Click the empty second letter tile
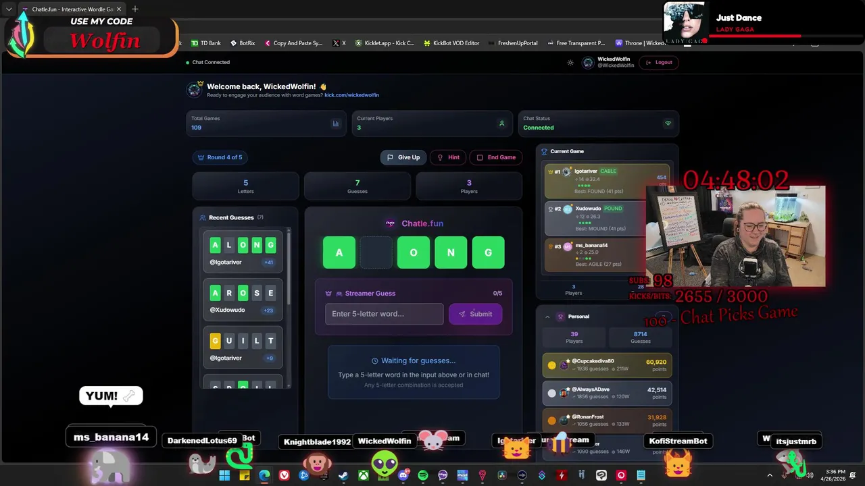 [x=376, y=252]
